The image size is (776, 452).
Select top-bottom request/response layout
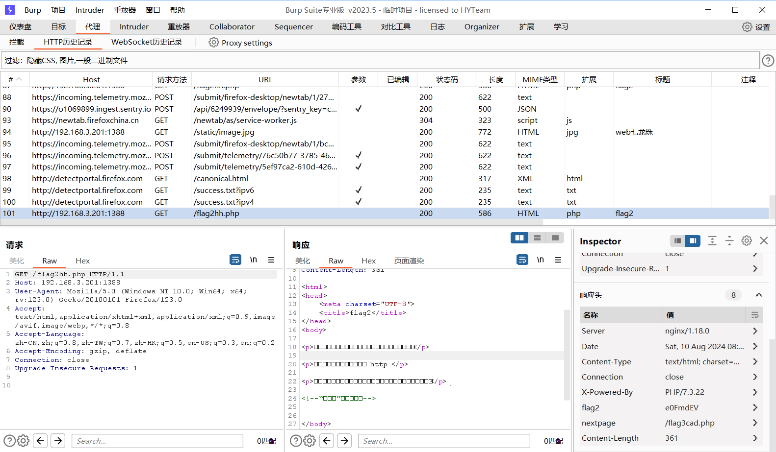click(x=537, y=238)
